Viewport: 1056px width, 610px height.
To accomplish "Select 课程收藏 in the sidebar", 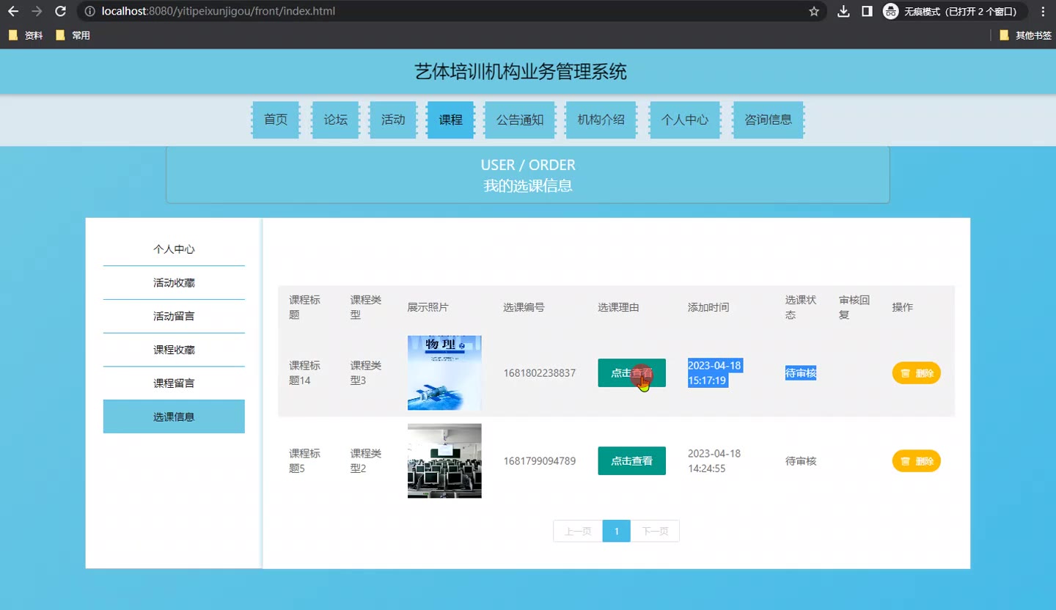I will (174, 350).
